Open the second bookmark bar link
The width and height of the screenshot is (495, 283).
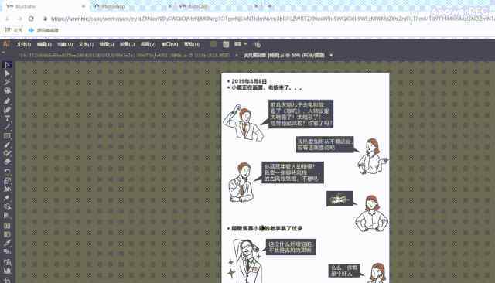[x=43, y=30]
